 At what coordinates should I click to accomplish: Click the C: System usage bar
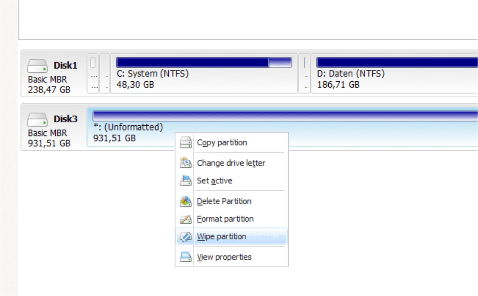[x=204, y=62]
